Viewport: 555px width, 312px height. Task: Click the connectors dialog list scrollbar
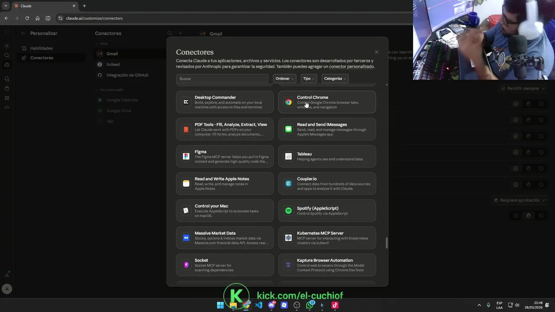(386, 243)
